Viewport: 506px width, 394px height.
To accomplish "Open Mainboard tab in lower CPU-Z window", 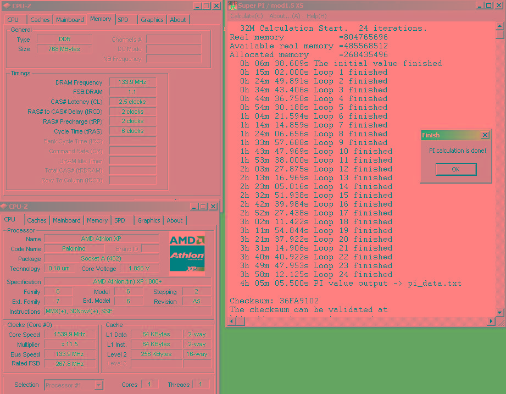I will 66,220.
